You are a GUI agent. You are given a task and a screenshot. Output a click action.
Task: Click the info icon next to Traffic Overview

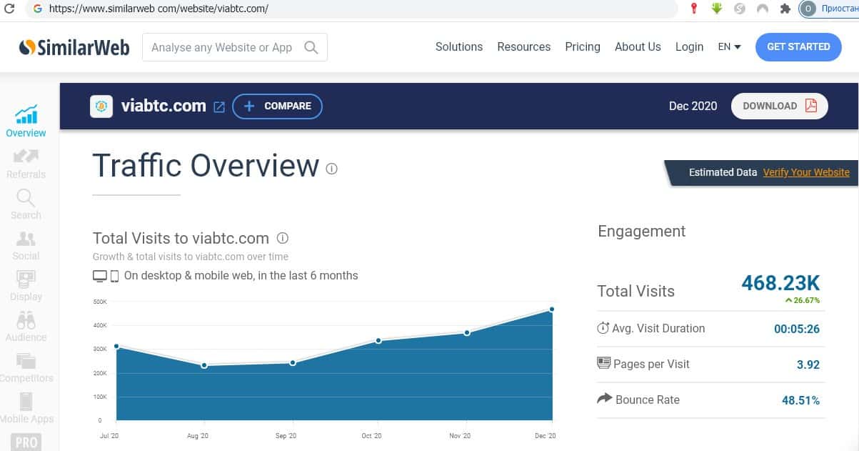[331, 169]
